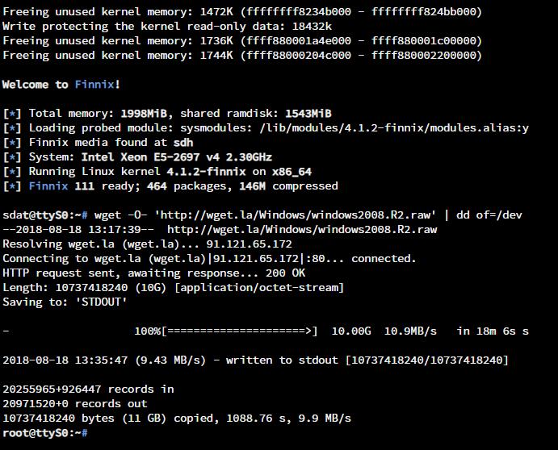Select the "Finnix 111 ready; 464 packages" line
This screenshot has height=450, width=558.
pos(170,186)
